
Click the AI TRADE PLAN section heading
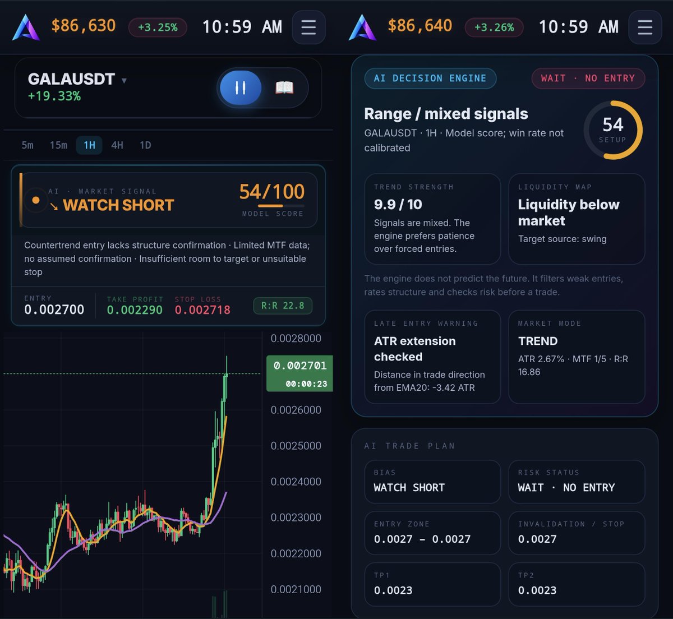click(x=410, y=446)
